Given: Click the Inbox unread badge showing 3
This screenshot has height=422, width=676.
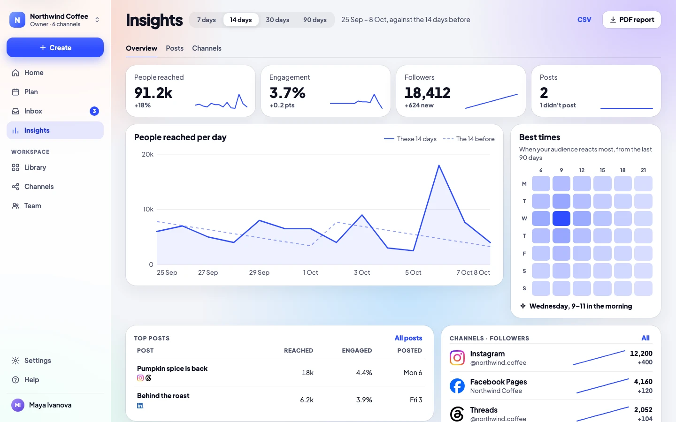Looking at the screenshot, I should 94,111.
